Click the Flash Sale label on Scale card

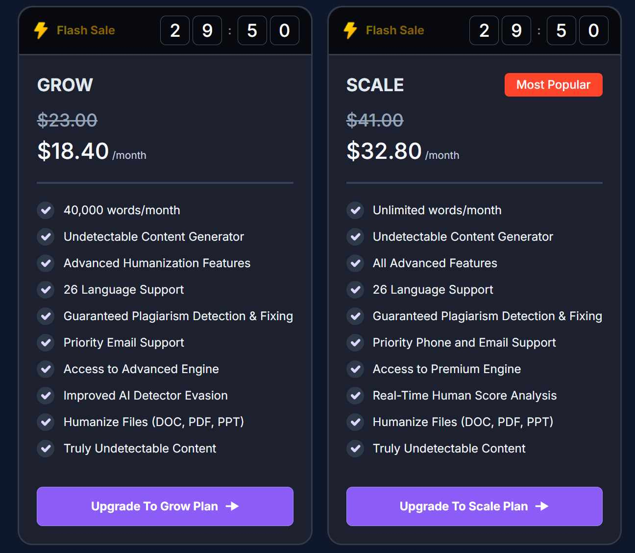tap(394, 30)
